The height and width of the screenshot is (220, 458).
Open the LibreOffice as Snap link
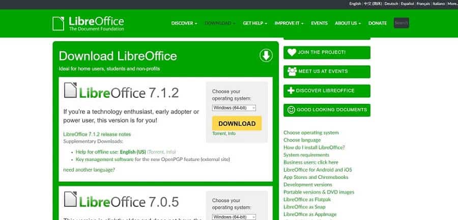[x=304, y=207]
